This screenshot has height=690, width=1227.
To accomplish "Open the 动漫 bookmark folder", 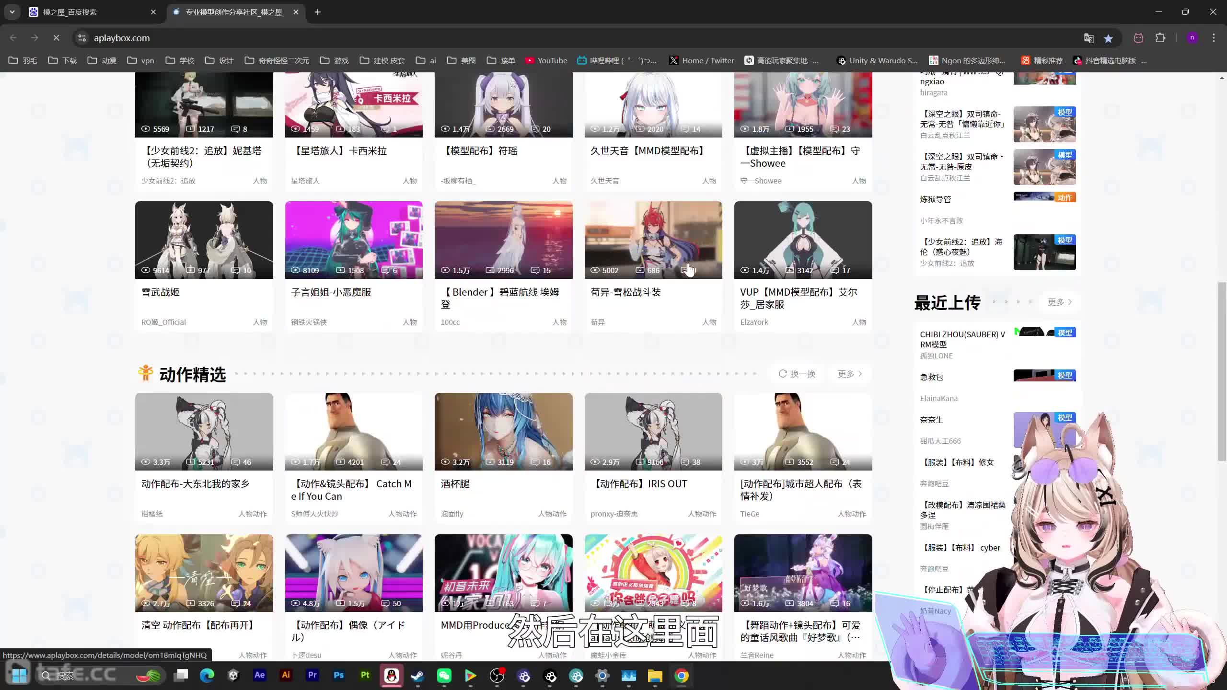I will [102, 60].
